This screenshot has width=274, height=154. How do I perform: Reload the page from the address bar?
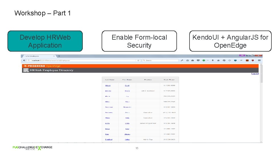pyautogui.click(x=138, y=60)
